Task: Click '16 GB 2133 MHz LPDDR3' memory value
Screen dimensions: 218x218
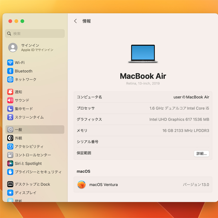Action: (x=186, y=131)
